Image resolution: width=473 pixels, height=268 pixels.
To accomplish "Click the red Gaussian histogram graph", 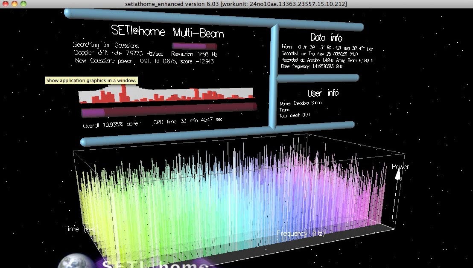I will [166, 94].
